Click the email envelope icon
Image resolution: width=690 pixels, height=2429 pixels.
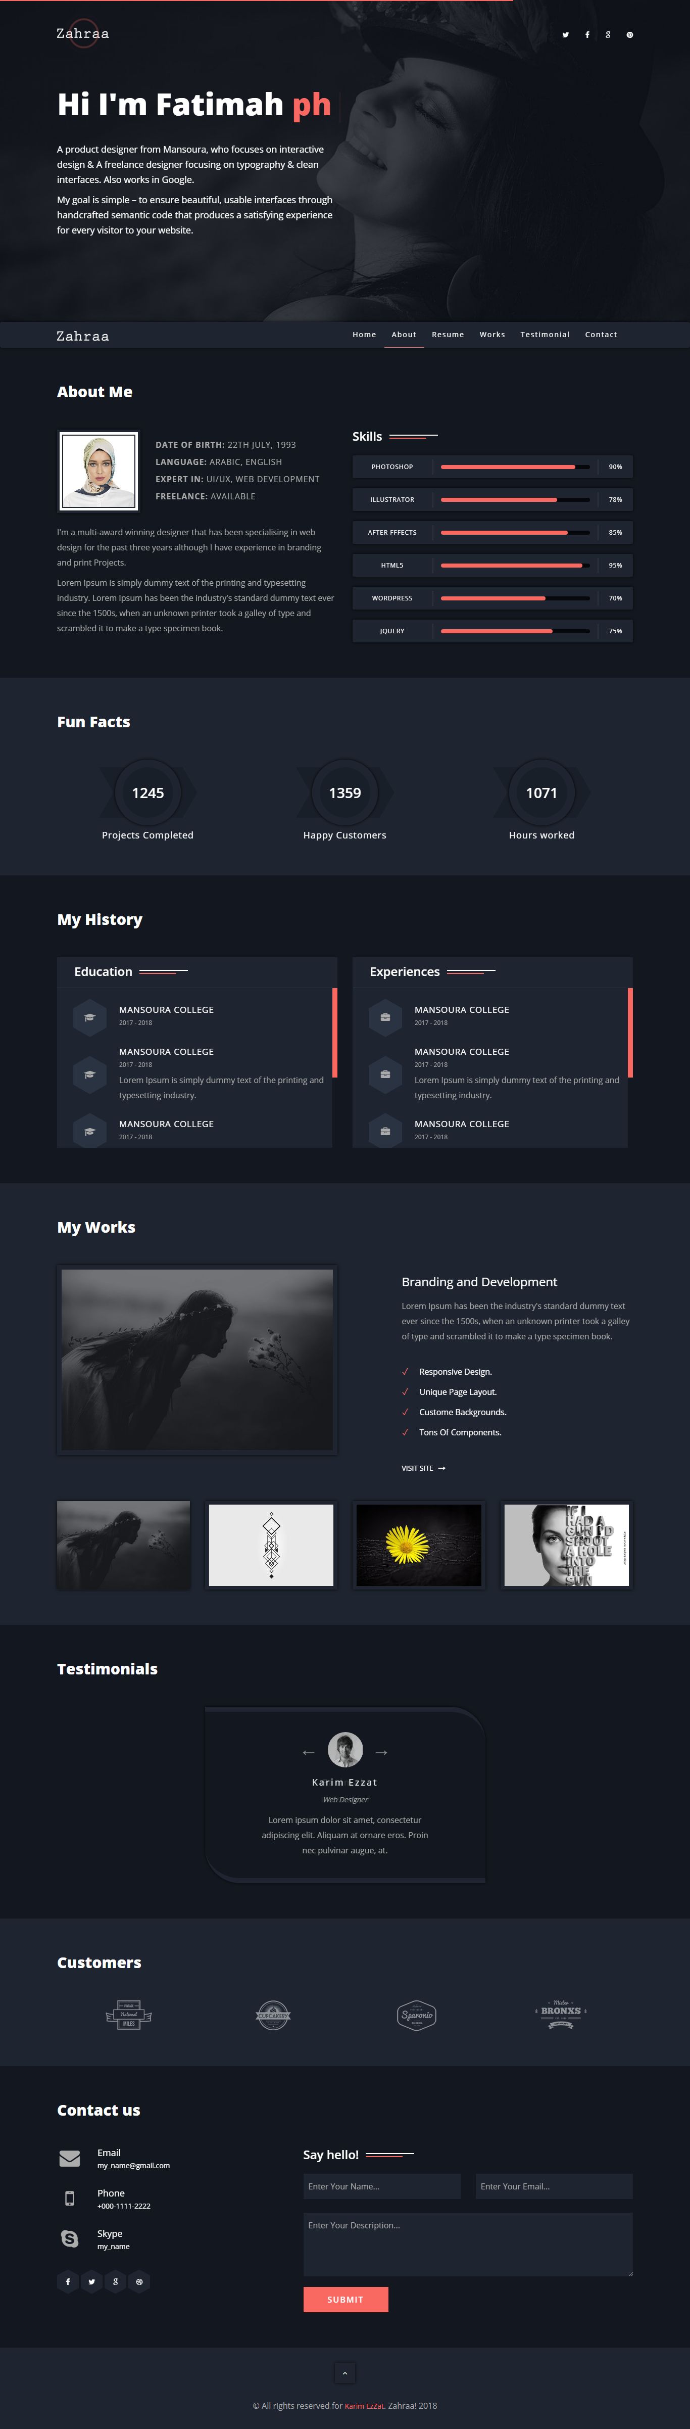coord(70,2158)
